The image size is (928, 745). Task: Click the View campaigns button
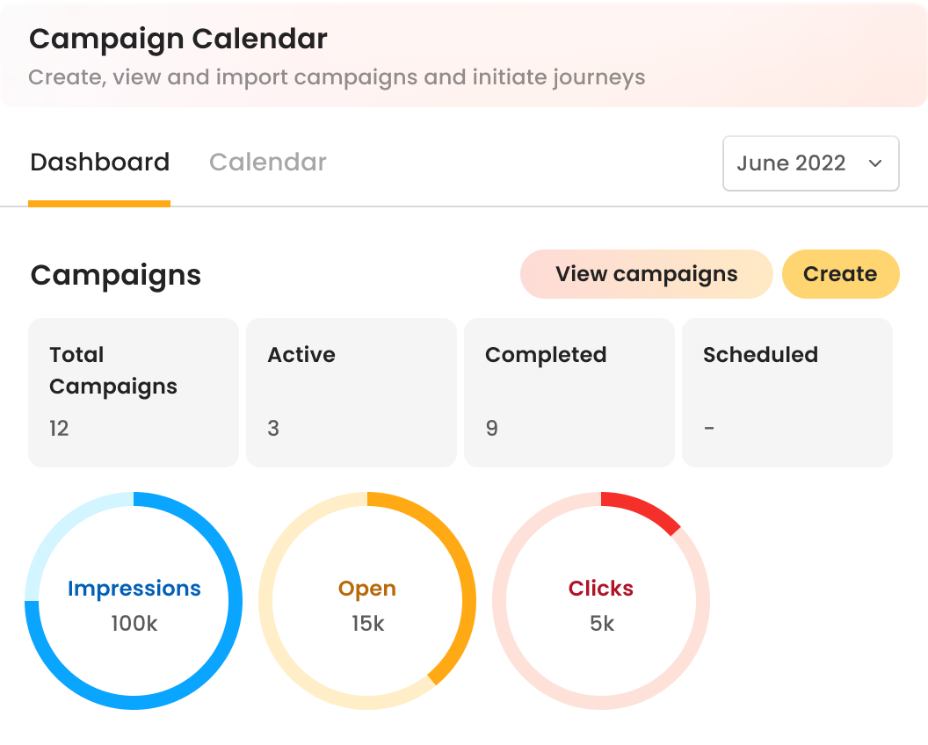click(x=646, y=274)
